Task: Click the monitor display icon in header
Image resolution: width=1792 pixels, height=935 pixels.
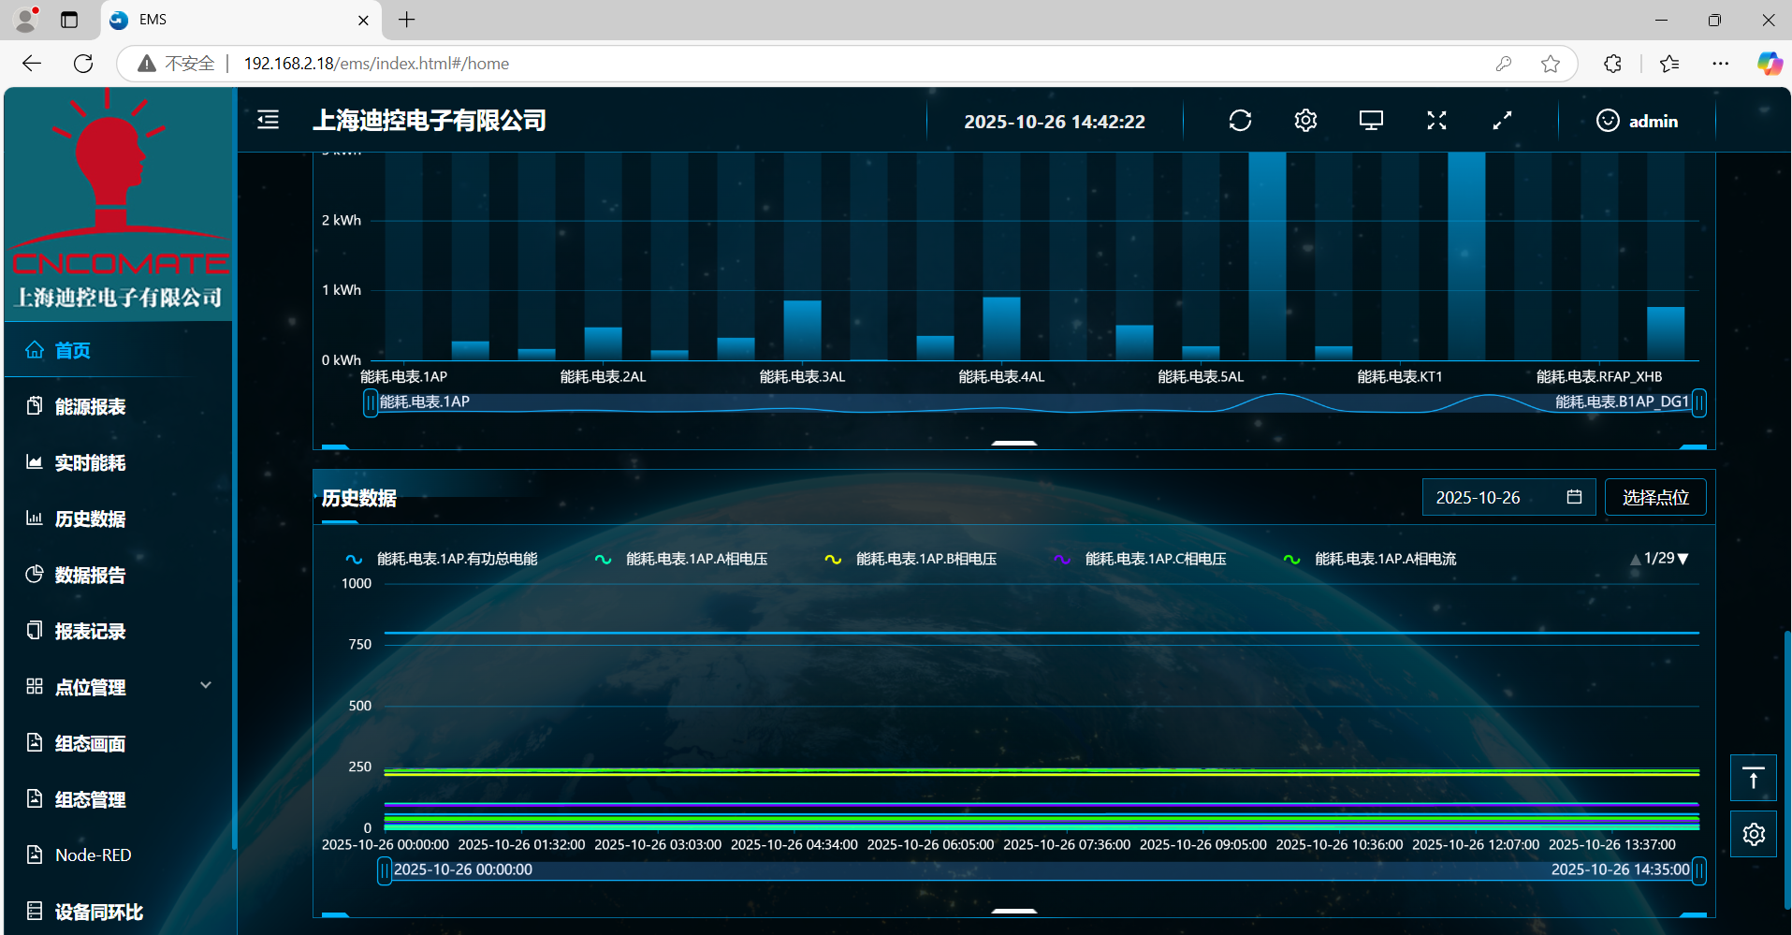Action: 1371,121
